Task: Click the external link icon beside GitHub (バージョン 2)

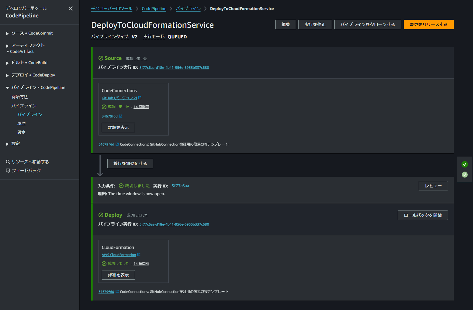Action: click(x=140, y=98)
